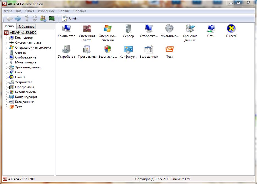Select the AIDA64 v1.85.1600 root tree item
257x184 pixels.
pyautogui.click(x=23, y=33)
